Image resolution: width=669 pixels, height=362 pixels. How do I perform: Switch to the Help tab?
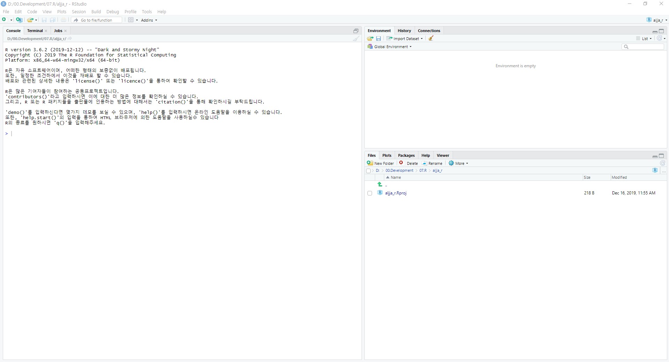(425, 155)
